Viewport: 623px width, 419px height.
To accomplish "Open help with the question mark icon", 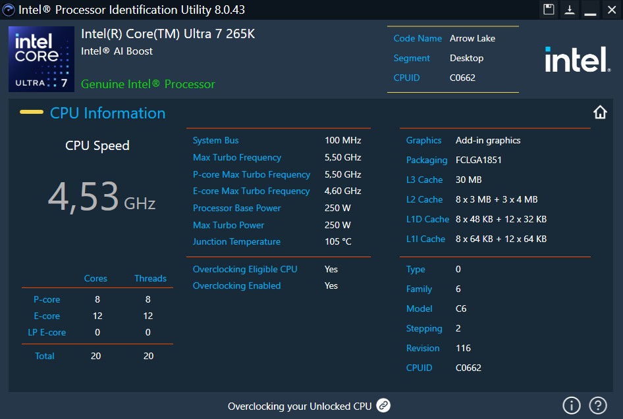I will pos(597,405).
